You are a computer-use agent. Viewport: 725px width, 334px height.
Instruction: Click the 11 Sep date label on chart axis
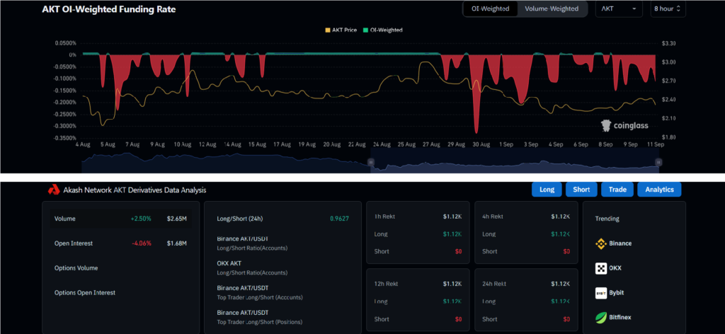pyautogui.click(x=656, y=144)
